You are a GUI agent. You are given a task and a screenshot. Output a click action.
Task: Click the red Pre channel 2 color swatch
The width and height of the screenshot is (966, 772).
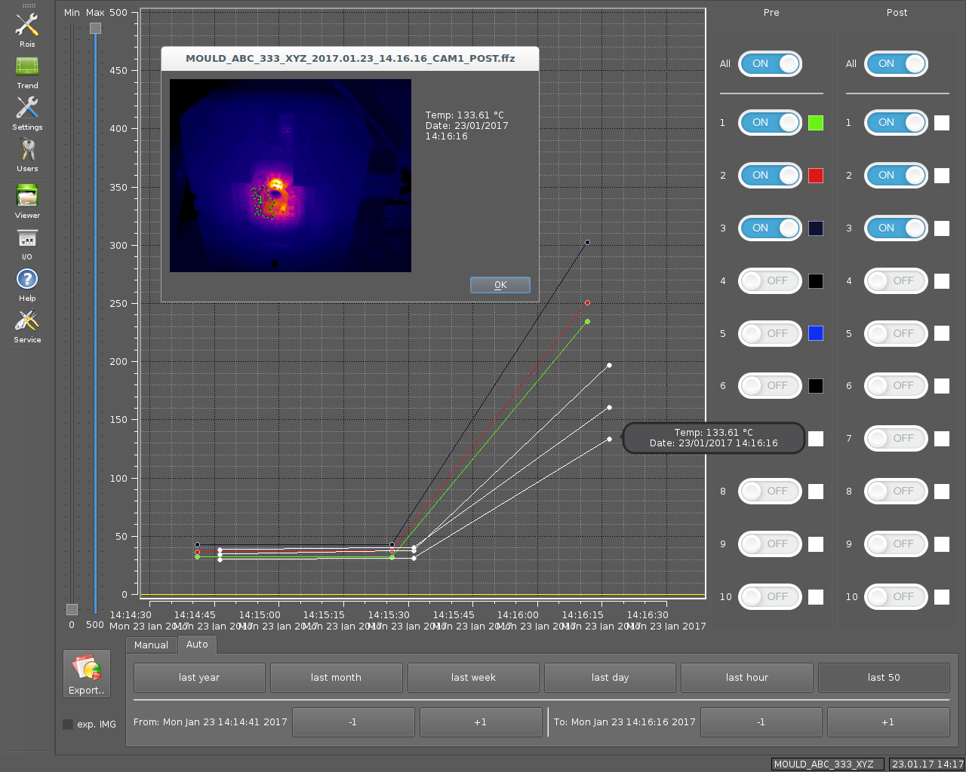pyautogui.click(x=816, y=176)
